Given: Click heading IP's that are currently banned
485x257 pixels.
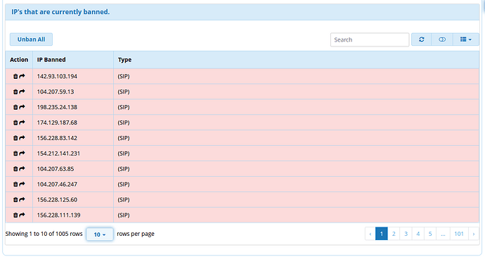Looking at the screenshot, I should 60,12.
